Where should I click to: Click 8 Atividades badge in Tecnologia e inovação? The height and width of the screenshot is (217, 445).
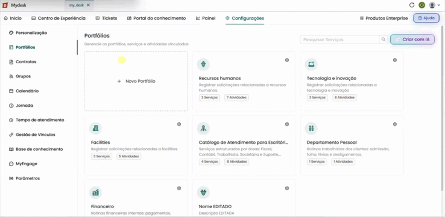[x=344, y=97]
